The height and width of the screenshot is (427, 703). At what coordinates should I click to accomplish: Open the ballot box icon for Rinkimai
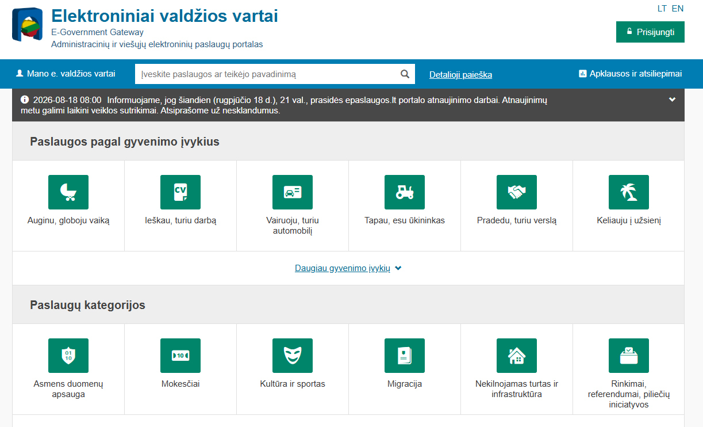point(629,356)
